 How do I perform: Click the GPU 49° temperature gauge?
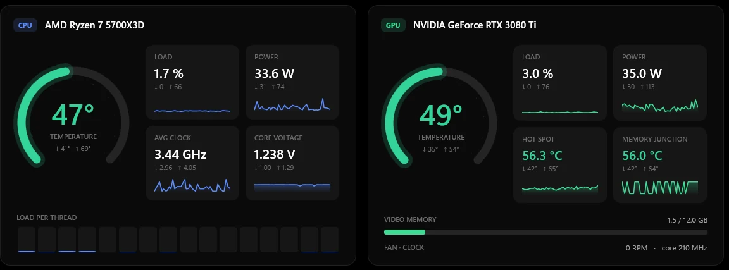tap(440, 116)
